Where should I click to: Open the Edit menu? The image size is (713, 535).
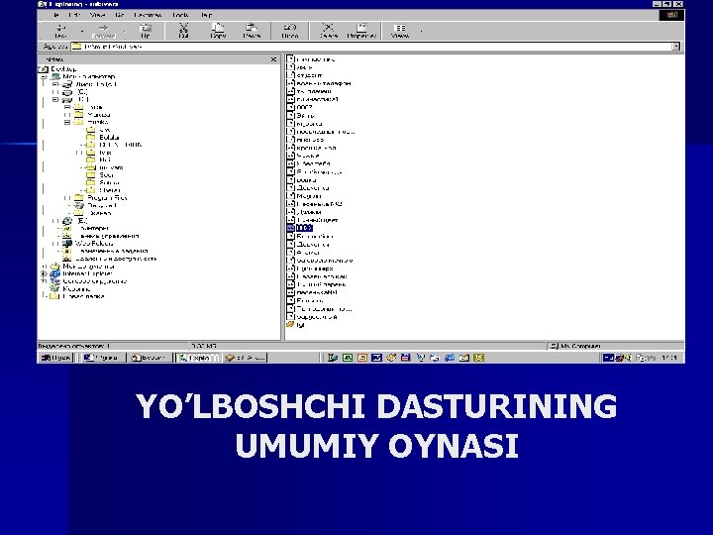pyautogui.click(x=74, y=15)
